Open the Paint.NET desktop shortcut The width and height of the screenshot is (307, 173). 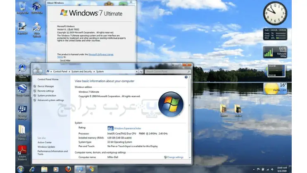(x=22, y=29)
